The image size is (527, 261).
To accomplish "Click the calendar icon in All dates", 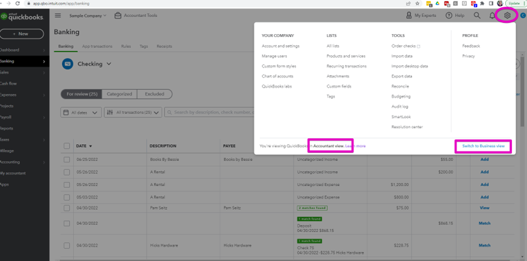I will (66, 113).
